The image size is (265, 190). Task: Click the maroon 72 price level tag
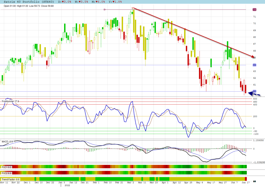click(254, 10)
